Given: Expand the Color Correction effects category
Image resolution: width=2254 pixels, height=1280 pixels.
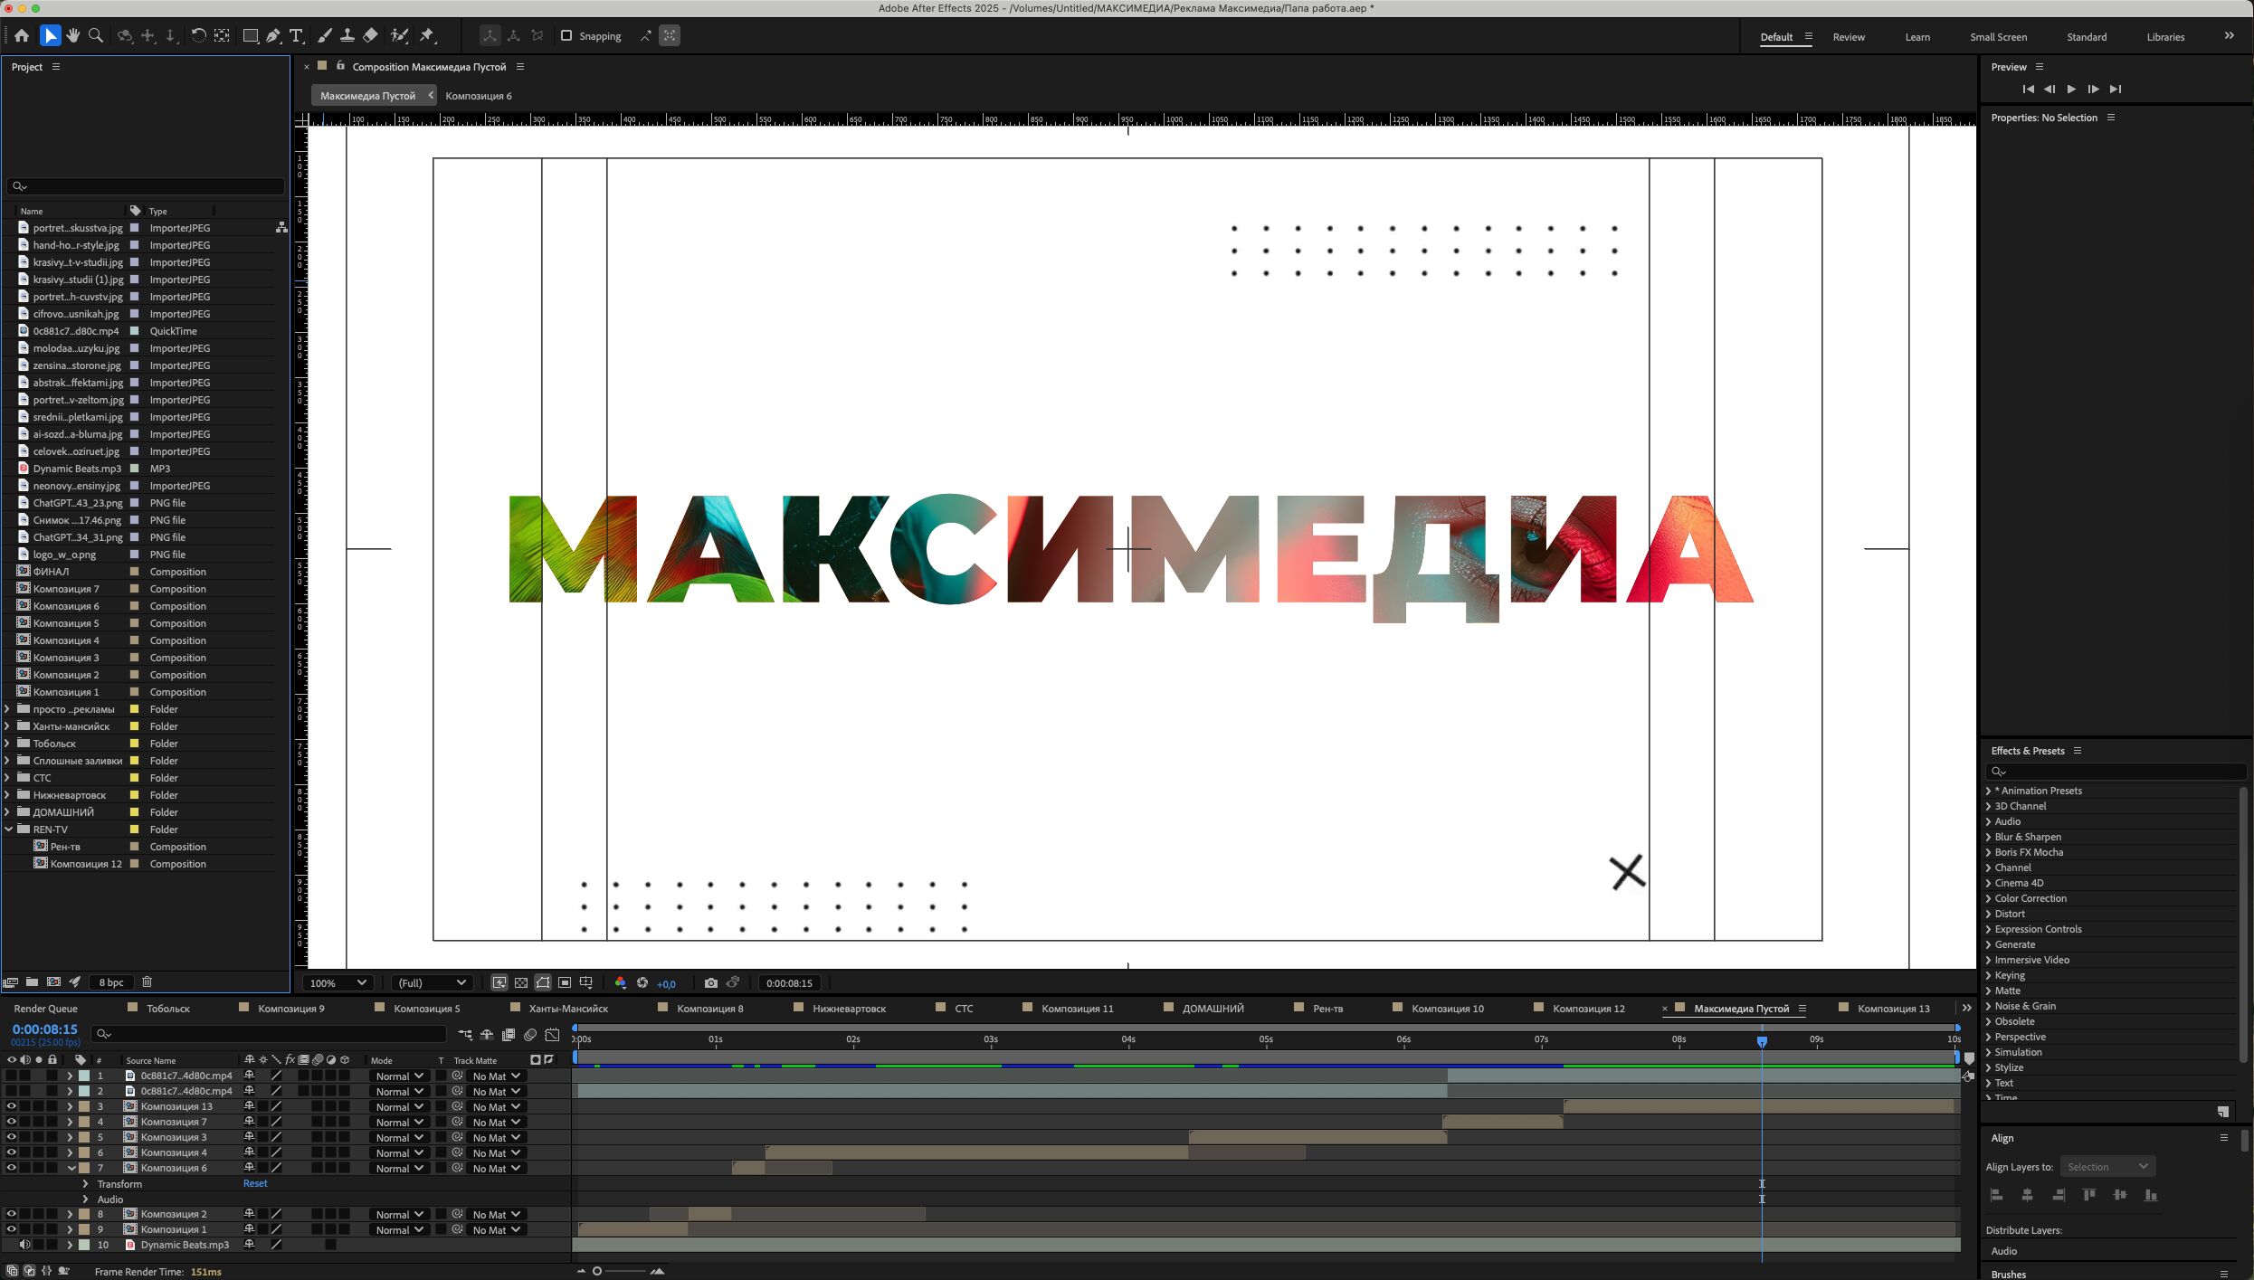Looking at the screenshot, I should (1988, 898).
